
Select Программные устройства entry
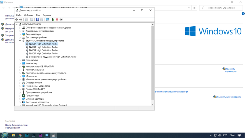pos(39,93)
